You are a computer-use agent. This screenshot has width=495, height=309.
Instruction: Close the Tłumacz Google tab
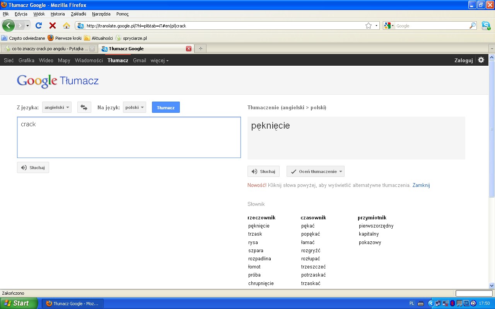[x=189, y=49]
